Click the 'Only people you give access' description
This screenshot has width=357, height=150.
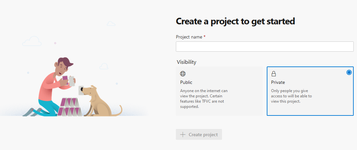291,96
